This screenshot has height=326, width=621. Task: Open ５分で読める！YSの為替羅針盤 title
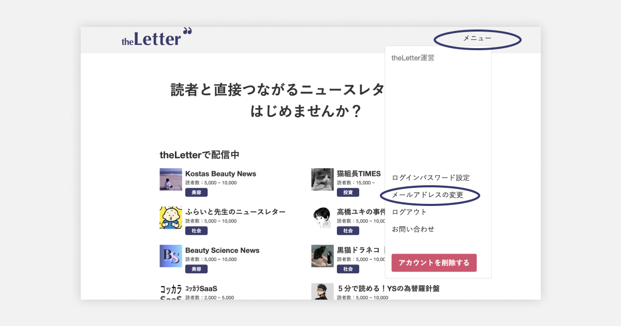pos(388,289)
